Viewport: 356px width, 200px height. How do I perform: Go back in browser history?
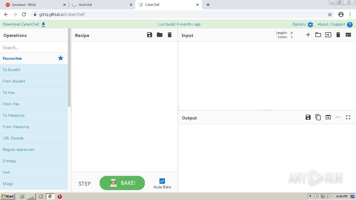[x=6, y=14]
